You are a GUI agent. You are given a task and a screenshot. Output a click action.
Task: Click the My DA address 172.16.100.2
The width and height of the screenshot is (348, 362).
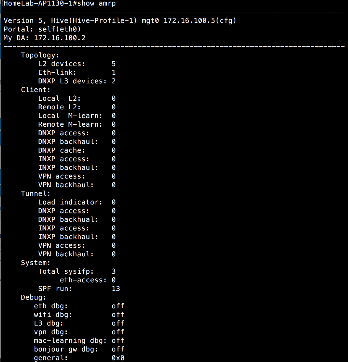(x=60, y=38)
